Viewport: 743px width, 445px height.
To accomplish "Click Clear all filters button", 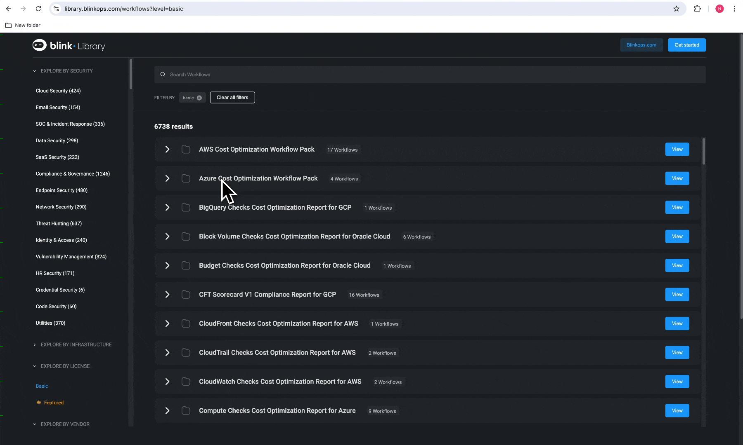I will tap(232, 98).
